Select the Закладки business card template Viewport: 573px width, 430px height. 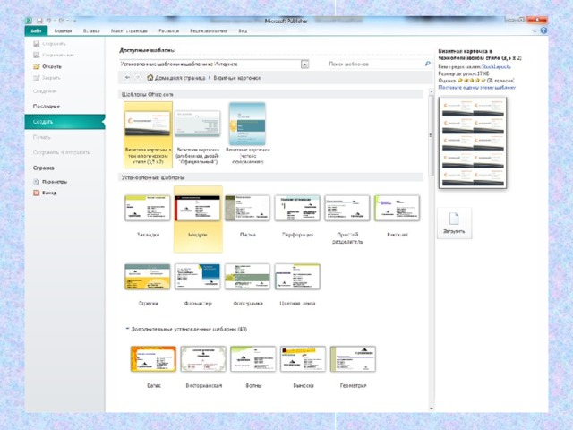pyautogui.click(x=148, y=212)
